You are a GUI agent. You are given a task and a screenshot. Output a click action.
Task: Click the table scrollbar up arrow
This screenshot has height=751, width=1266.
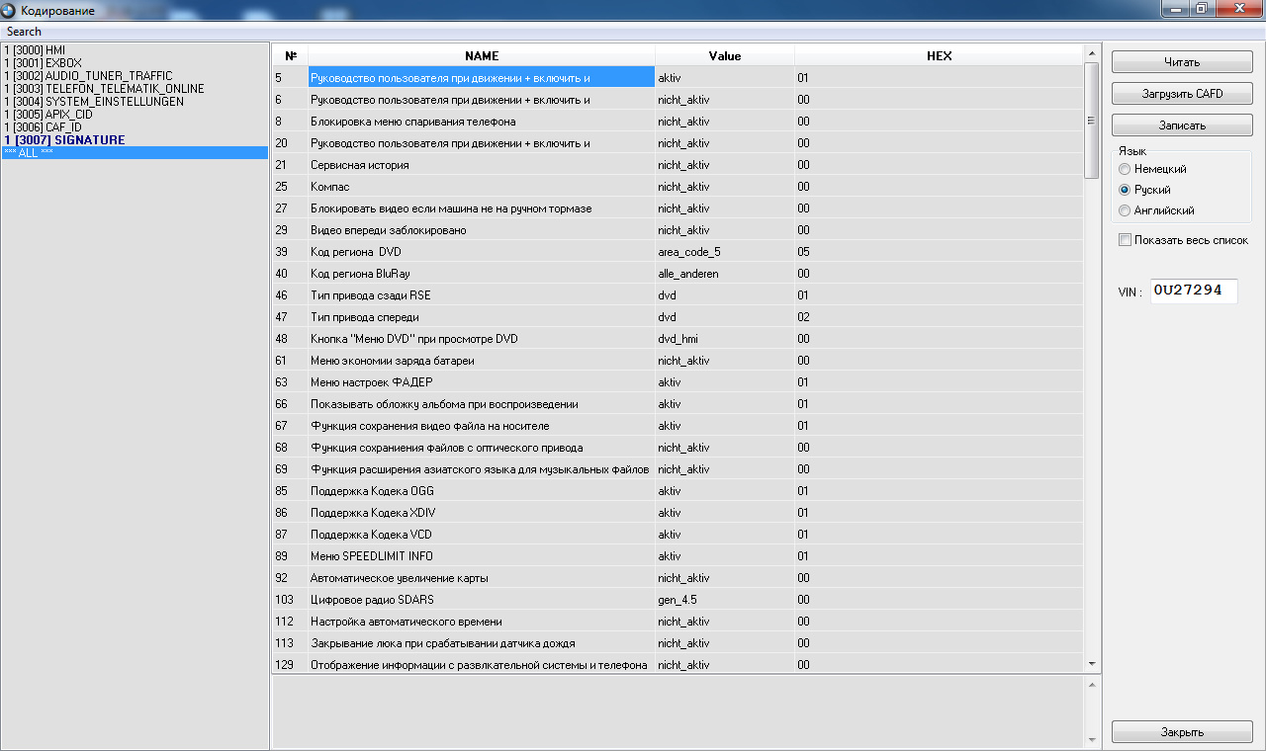[1092, 53]
